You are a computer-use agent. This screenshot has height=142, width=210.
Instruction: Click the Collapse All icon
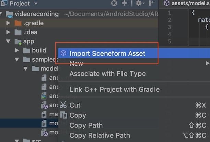[125, 4]
